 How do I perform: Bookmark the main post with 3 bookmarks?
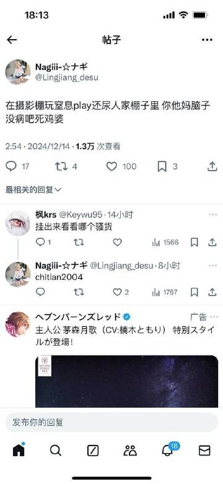(x=162, y=166)
